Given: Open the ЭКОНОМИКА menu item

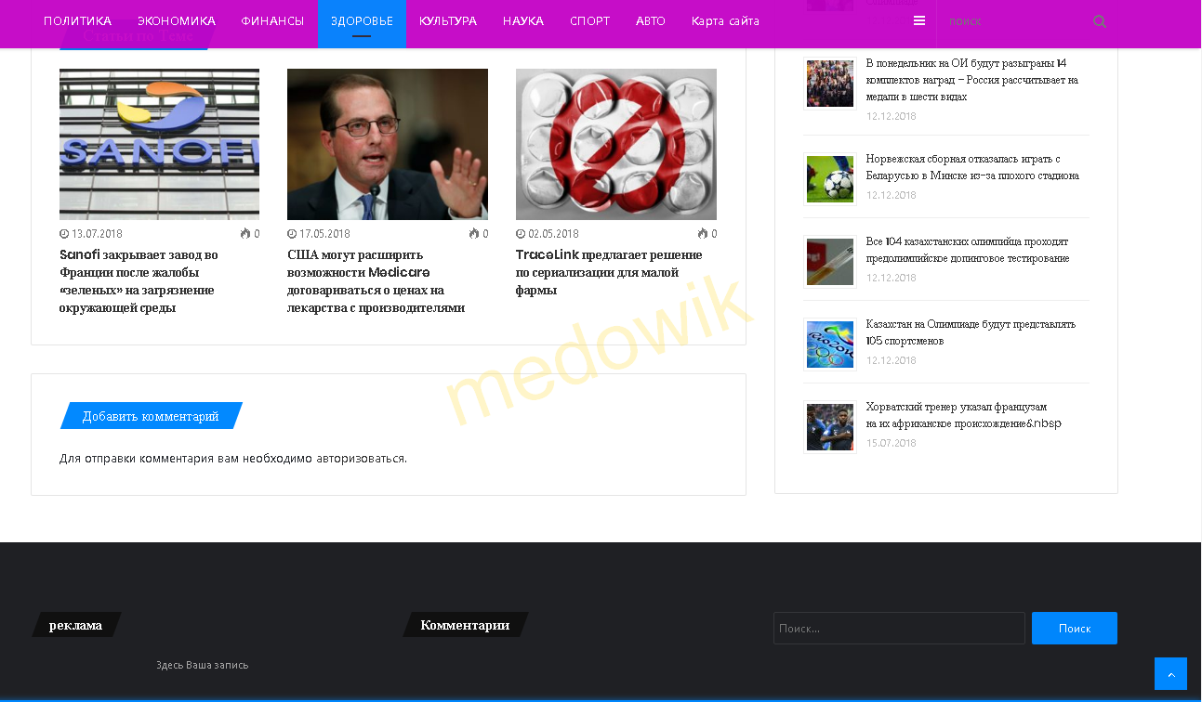Looking at the screenshot, I should tap(177, 20).
